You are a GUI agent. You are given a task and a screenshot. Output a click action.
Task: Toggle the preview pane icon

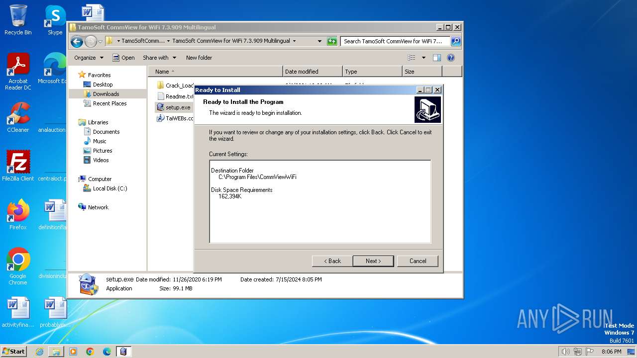point(437,58)
